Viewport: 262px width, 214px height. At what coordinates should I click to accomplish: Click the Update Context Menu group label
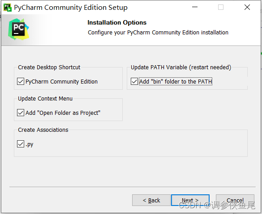(x=45, y=98)
